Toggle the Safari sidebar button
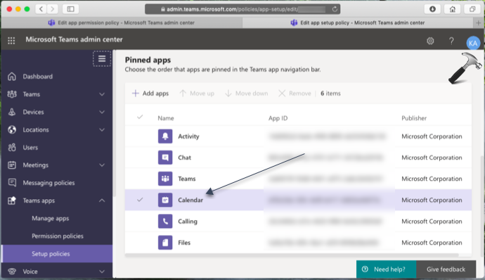This screenshot has width=485, height=280. [x=70, y=9]
